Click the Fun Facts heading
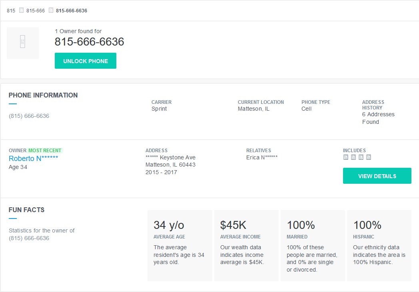Image resolution: width=419 pixels, height=292 pixels. tap(26, 210)
